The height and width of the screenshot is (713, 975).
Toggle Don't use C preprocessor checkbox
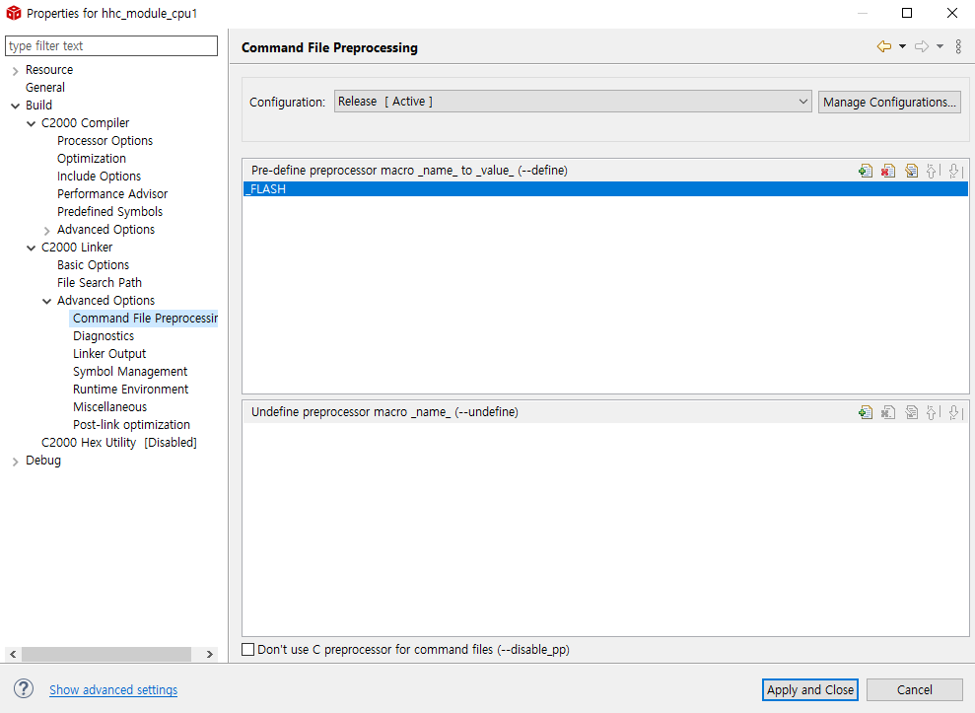pos(248,650)
